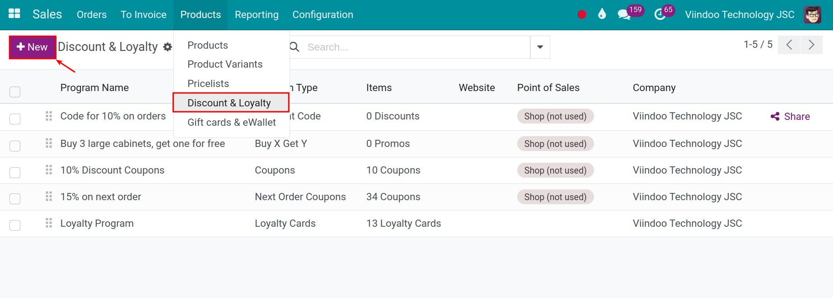The height and width of the screenshot is (298, 833).
Task: Sort by Website column header
Action: 477,87
